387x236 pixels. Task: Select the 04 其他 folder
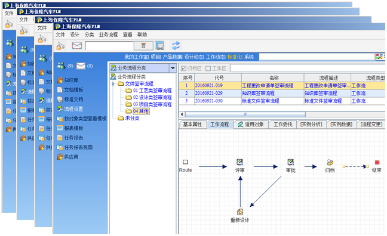tap(137, 111)
